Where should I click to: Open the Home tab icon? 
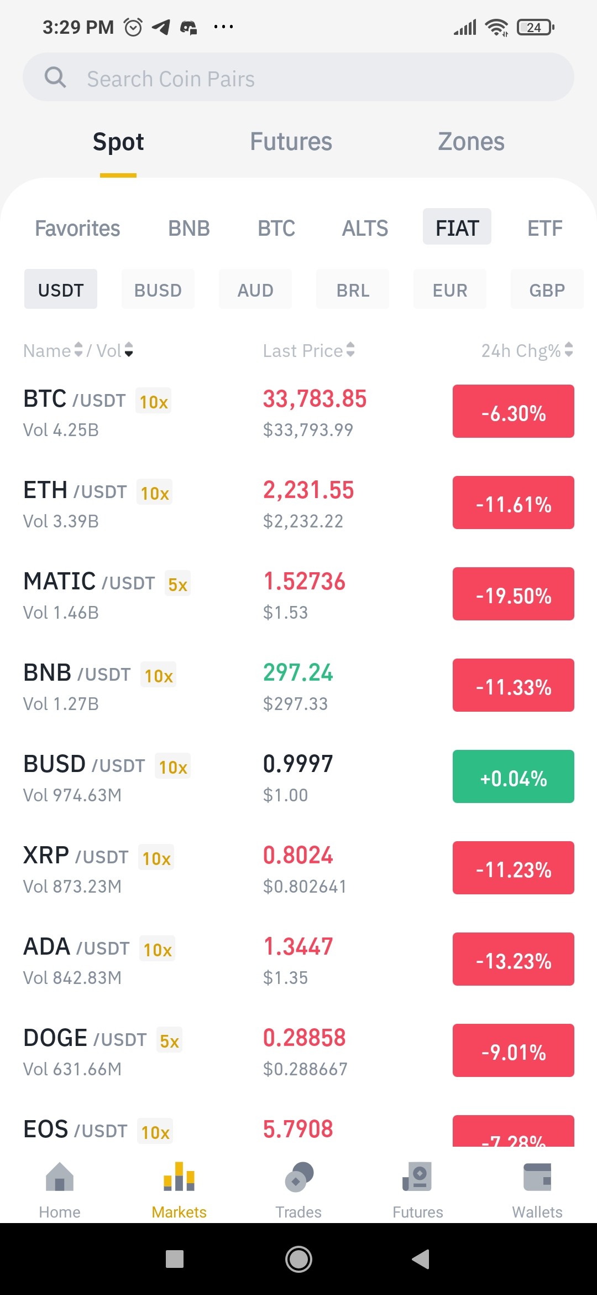60,1177
